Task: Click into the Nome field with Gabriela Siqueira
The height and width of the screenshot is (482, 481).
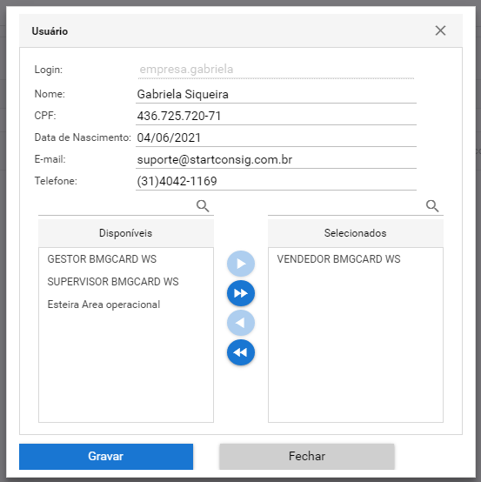Action: (276, 94)
